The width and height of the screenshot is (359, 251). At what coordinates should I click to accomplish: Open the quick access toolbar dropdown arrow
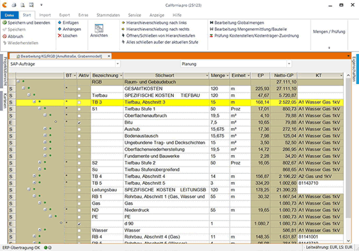click(x=41, y=5)
